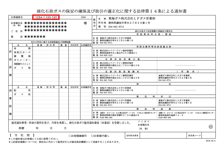Click the 供給開始時点検・調査 section header
Viewport: 224px width, 159px height.
(154, 34)
